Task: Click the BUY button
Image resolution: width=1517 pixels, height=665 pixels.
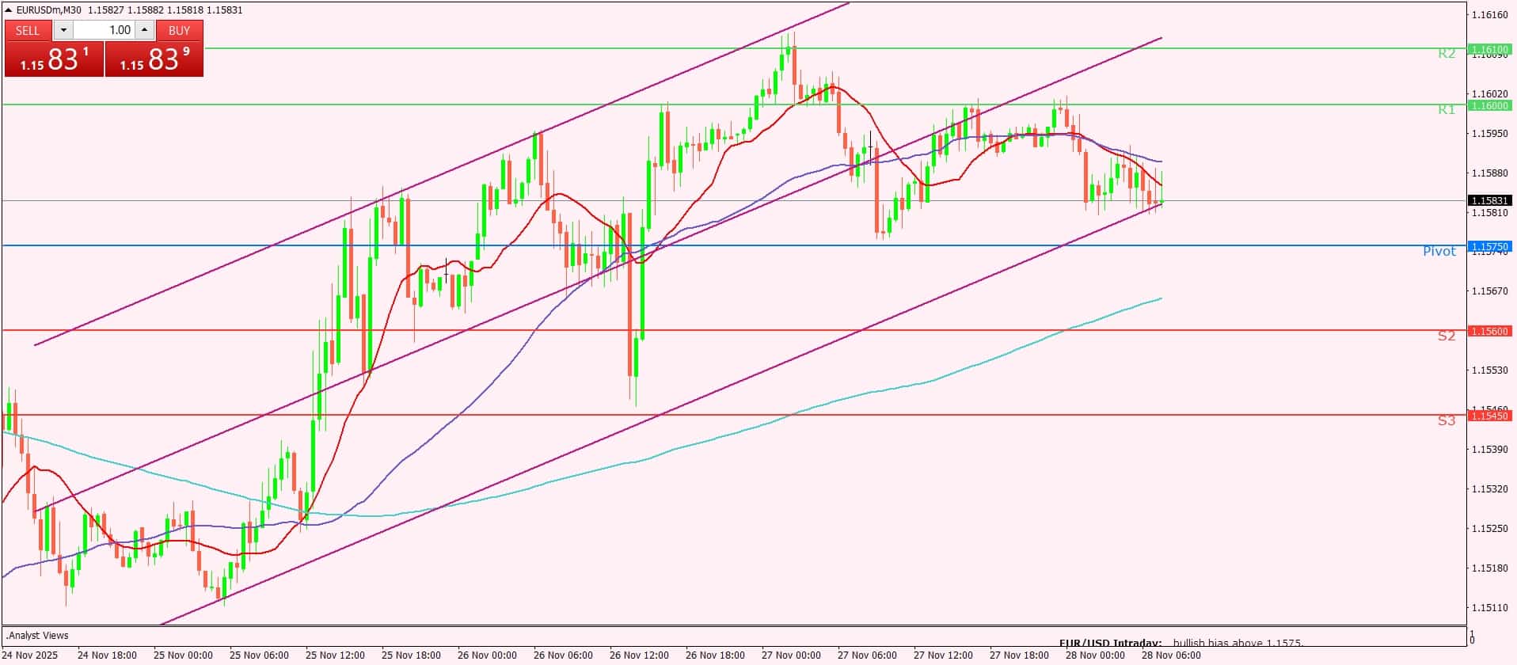Action: pos(180,30)
